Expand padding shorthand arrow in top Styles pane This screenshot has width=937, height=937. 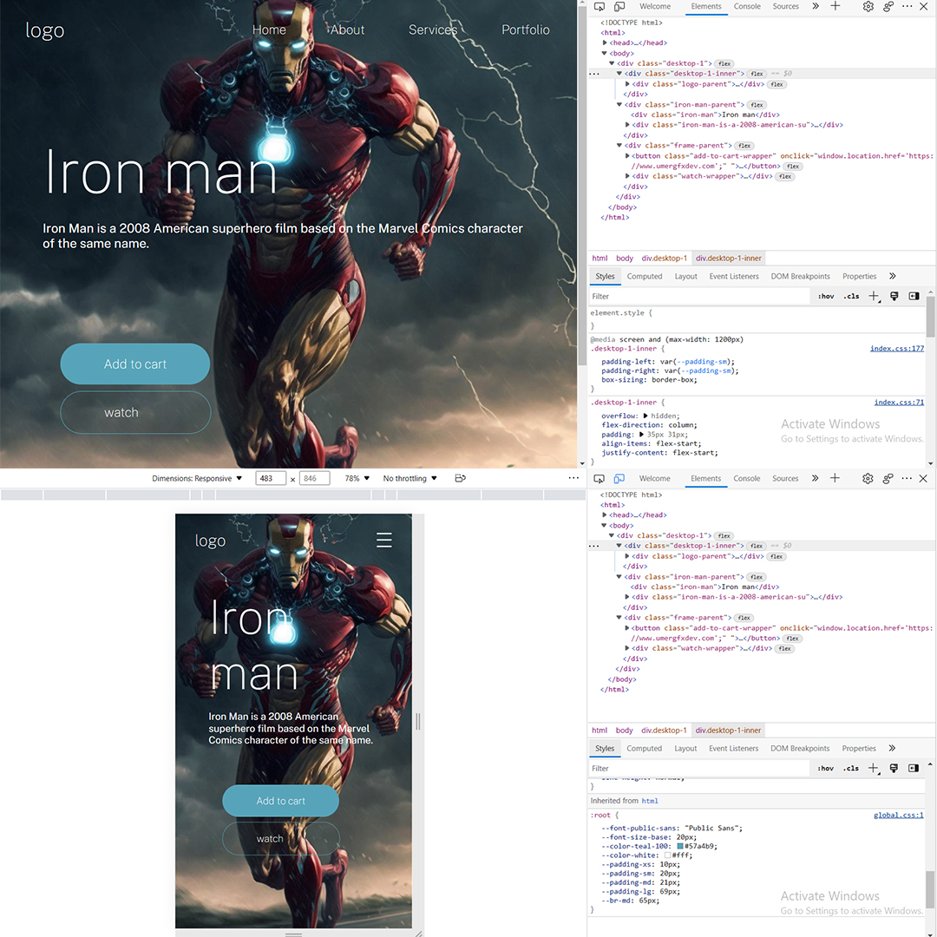click(641, 435)
